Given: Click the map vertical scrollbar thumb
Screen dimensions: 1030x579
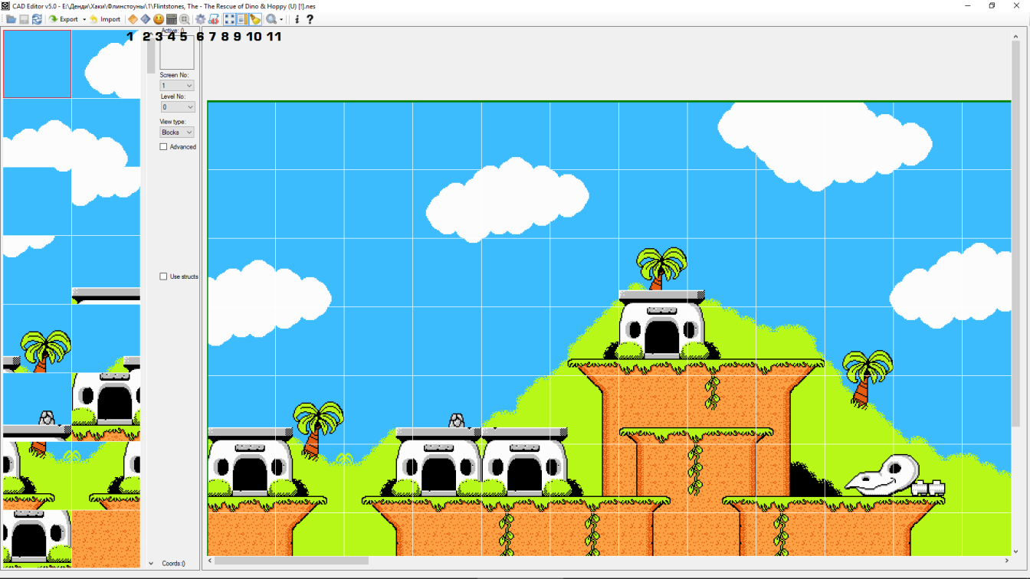Looking at the screenshot, I should [x=1016, y=234].
